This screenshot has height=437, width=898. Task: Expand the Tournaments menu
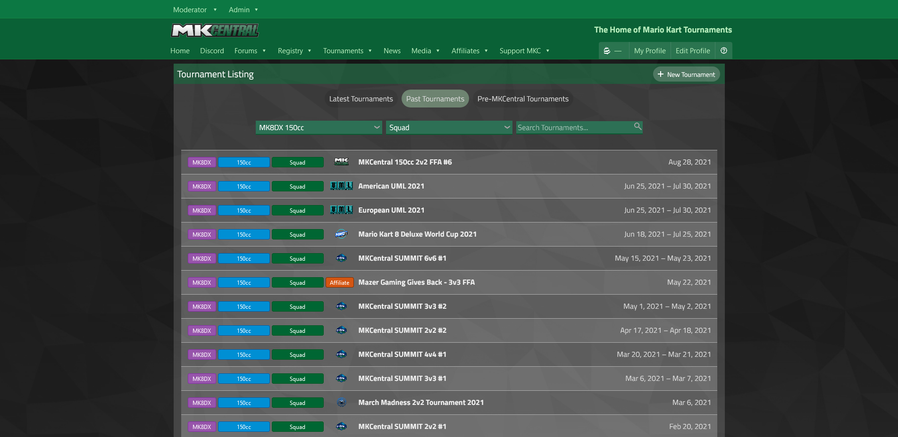(347, 50)
